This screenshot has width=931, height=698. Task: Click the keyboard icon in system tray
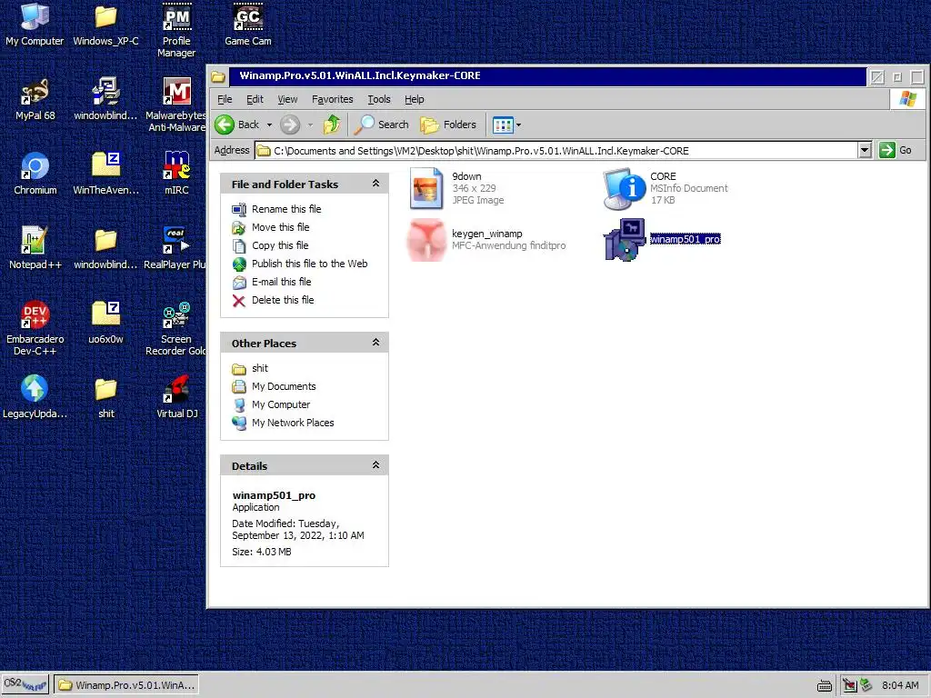click(x=824, y=686)
